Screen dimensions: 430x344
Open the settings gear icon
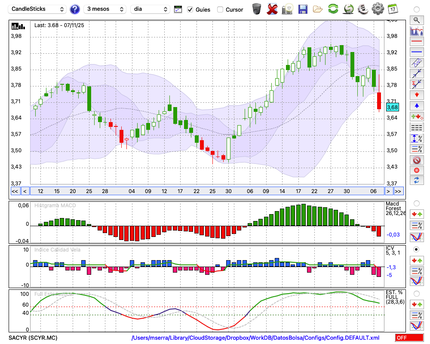378,9
